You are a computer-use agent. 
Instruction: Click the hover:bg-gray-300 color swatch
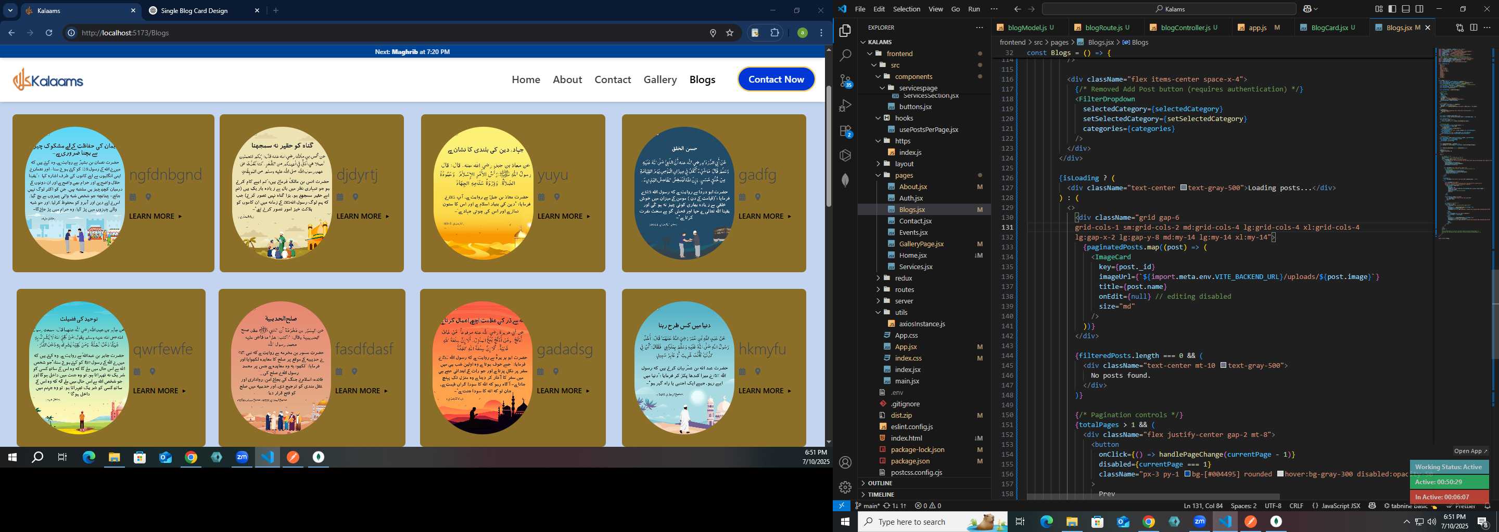click(1280, 474)
